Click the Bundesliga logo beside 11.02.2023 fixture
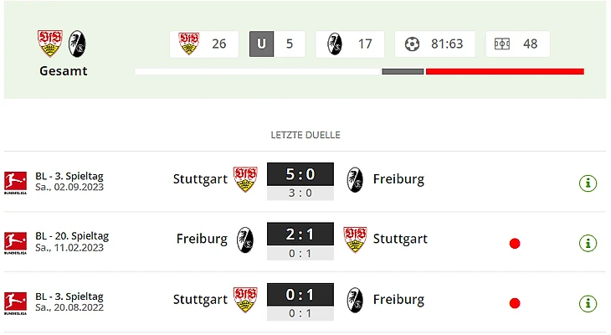 [x=16, y=243]
